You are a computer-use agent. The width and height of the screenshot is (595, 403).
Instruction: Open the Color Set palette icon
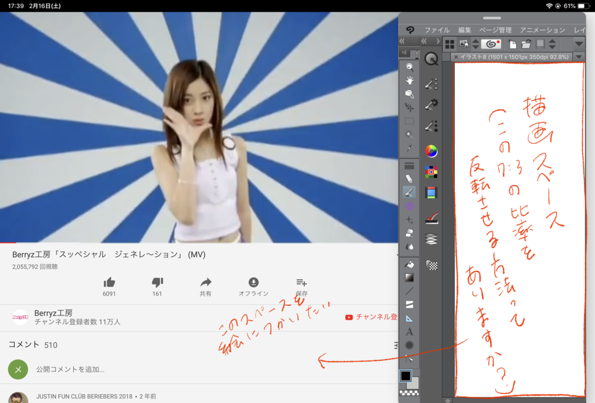coord(432,172)
